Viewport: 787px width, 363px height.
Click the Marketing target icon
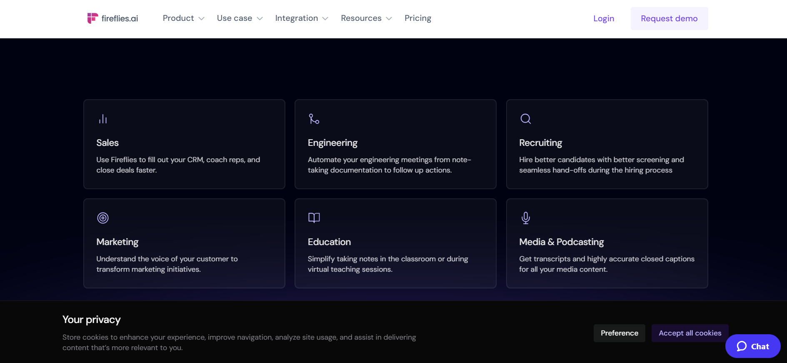103,218
